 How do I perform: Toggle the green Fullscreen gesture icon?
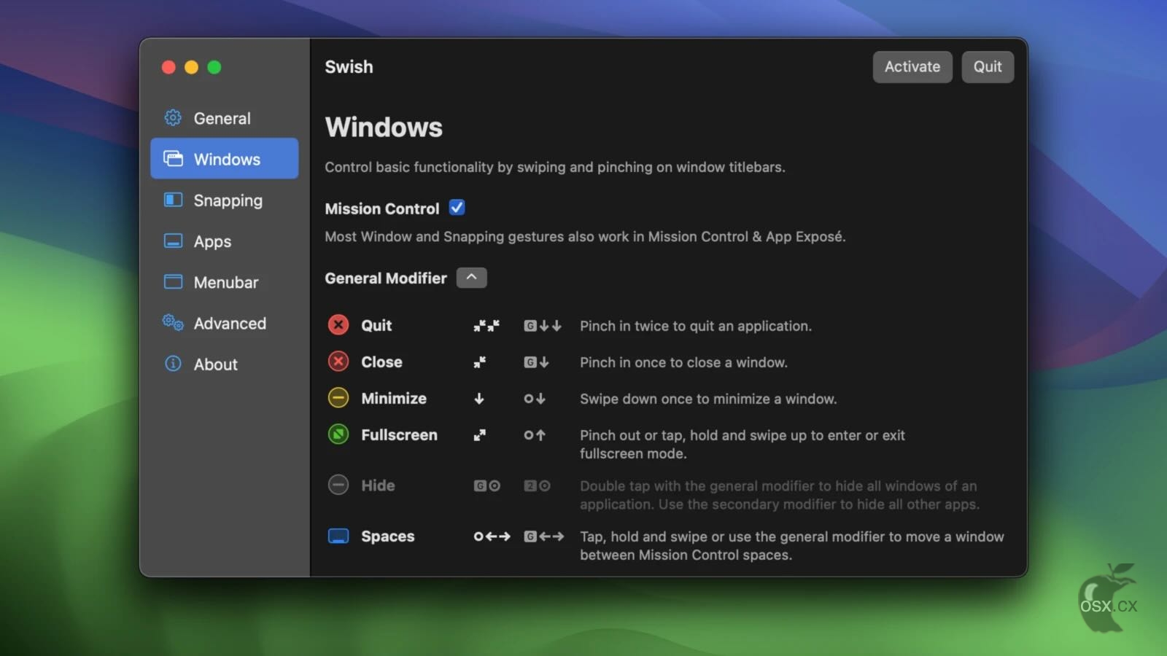pyautogui.click(x=338, y=434)
